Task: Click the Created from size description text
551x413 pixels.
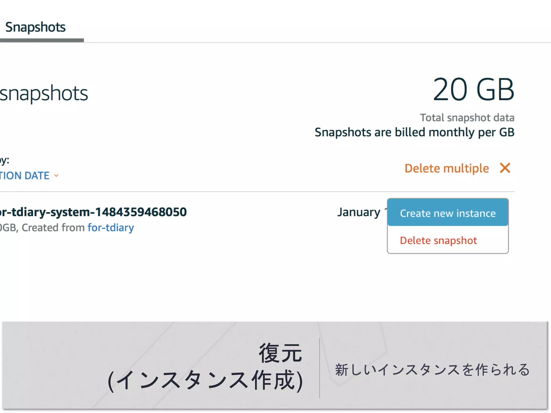Action: [x=43, y=228]
